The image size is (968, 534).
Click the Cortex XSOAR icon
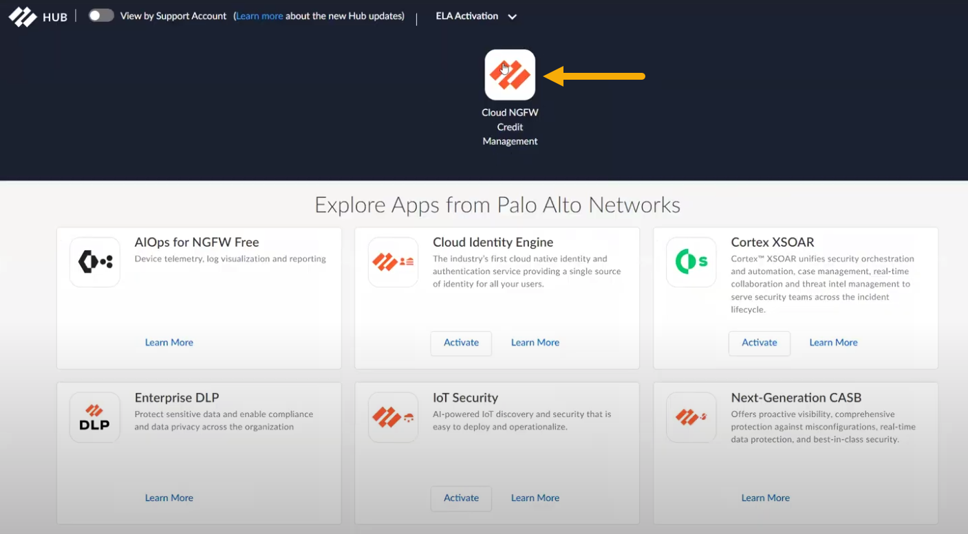pyautogui.click(x=691, y=262)
